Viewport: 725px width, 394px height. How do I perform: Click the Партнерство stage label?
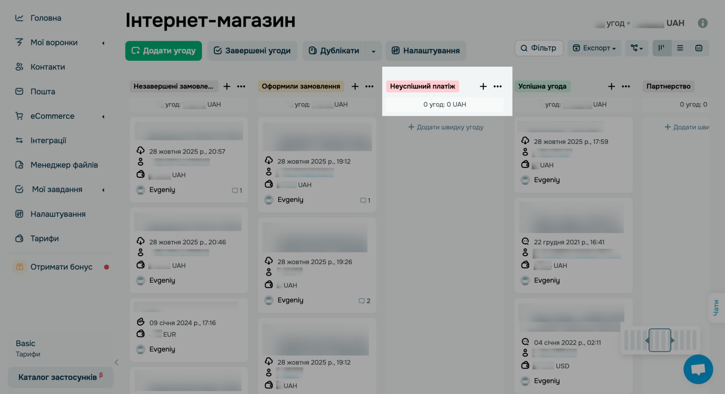pos(668,86)
